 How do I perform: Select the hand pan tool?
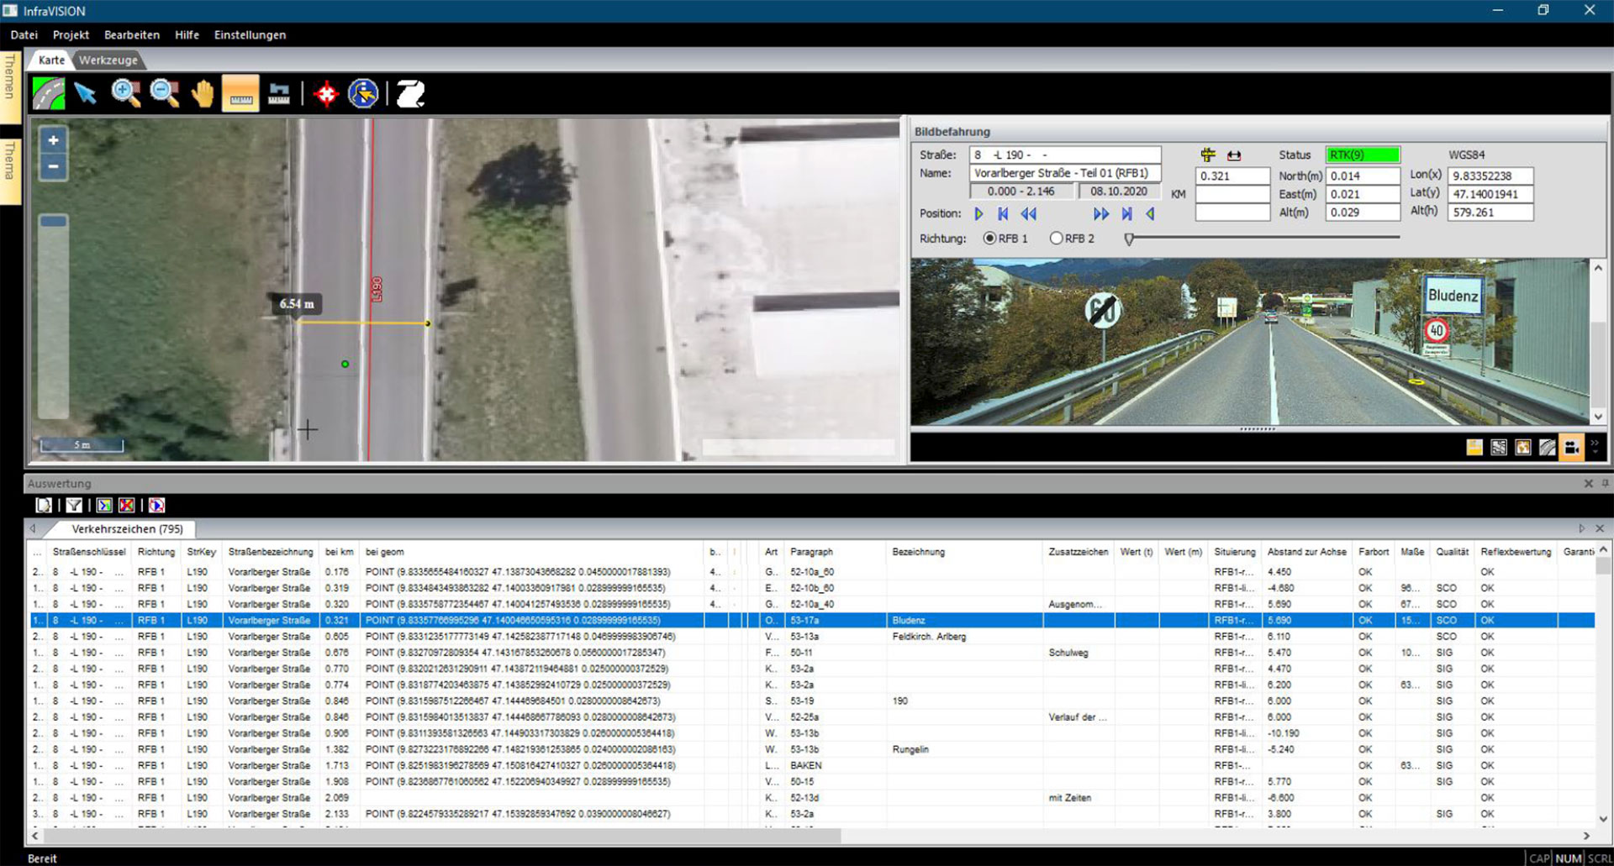(203, 93)
